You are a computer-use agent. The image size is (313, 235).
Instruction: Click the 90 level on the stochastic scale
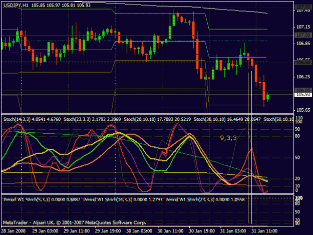point(297,129)
